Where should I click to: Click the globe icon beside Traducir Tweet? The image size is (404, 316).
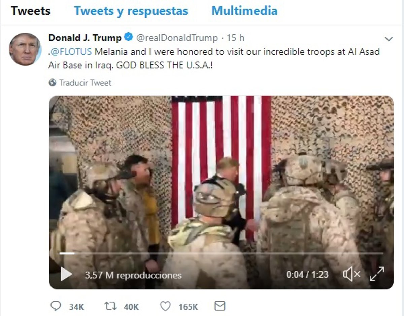tap(53, 83)
